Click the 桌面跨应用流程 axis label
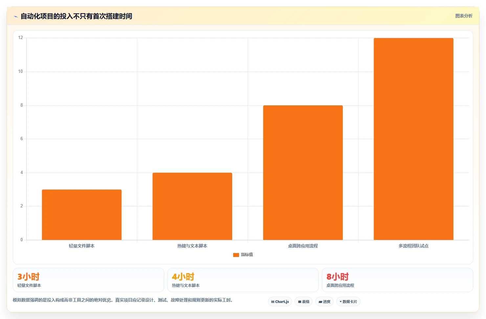The width and height of the screenshot is (486, 319). pos(303,246)
